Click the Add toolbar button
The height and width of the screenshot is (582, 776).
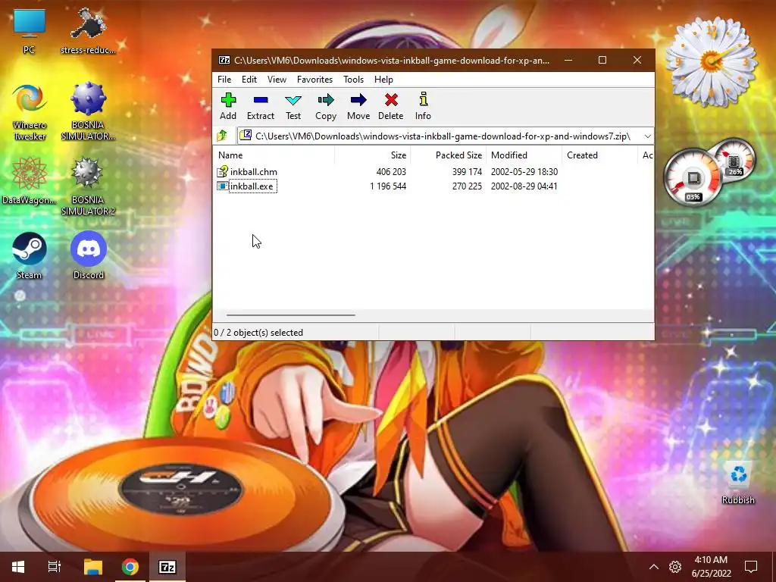[x=227, y=106]
